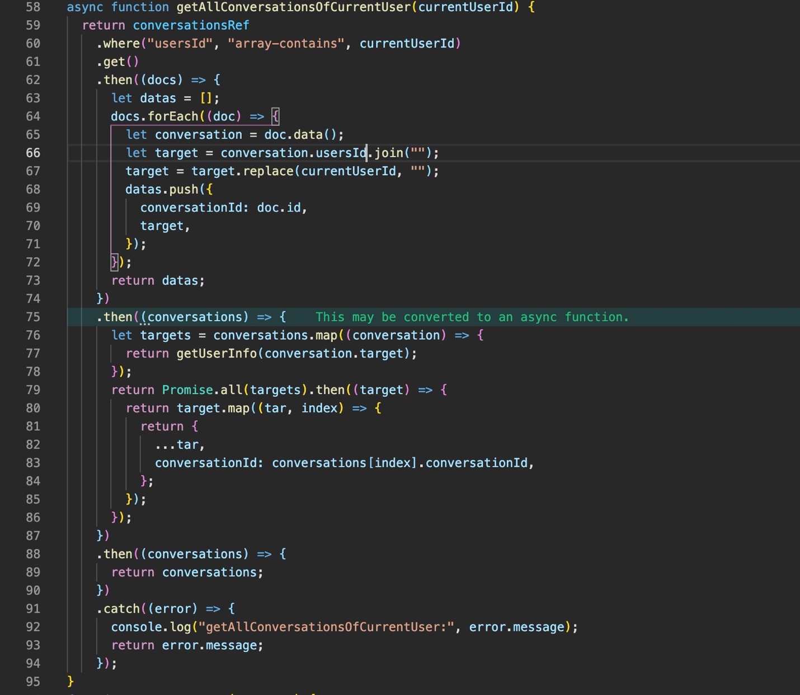800x695 pixels.
Task: Click line number 75 in the gutter
Action: click(33, 317)
